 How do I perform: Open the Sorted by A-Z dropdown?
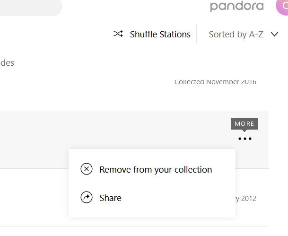[x=236, y=34]
